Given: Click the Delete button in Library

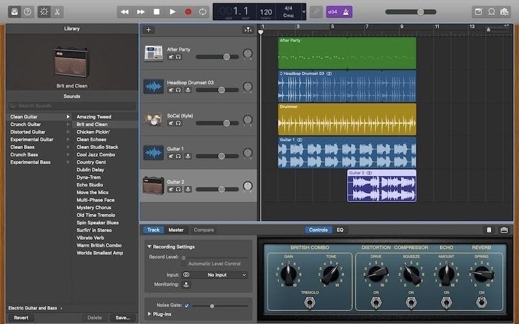Looking at the screenshot, I should tap(94, 318).
